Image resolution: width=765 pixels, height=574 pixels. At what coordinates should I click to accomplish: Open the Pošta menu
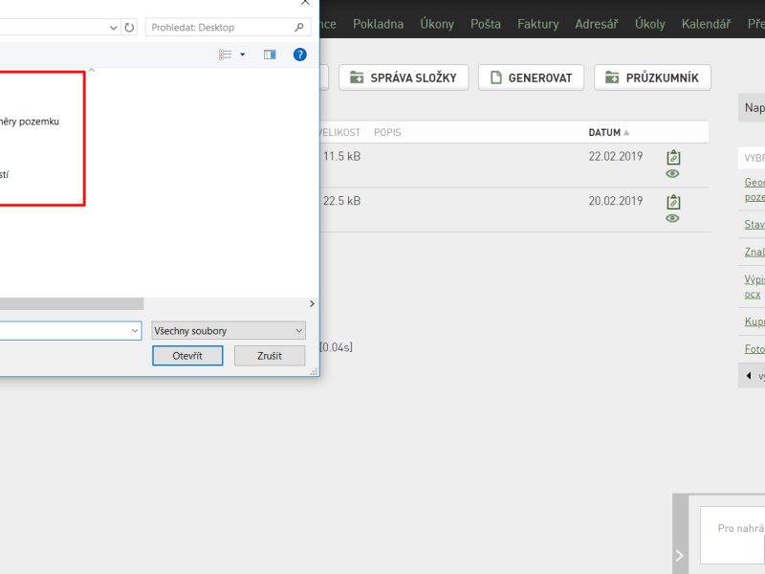tap(486, 23)
